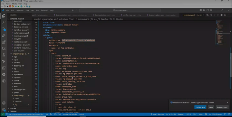Screen dimensions: 232x117
Task: Click the open changes icon in editor toolbar
Action: 208,15
